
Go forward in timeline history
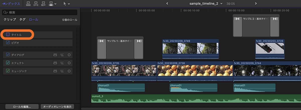click(x=256, y=4)
